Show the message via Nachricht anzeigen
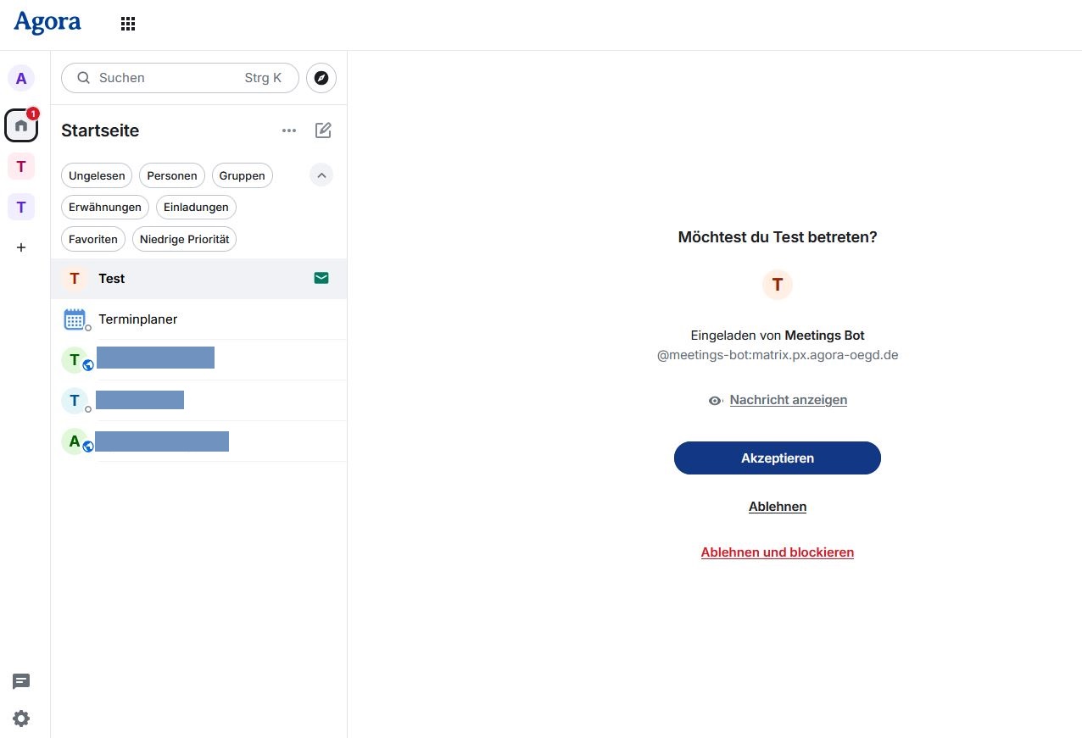 (788, 400)
